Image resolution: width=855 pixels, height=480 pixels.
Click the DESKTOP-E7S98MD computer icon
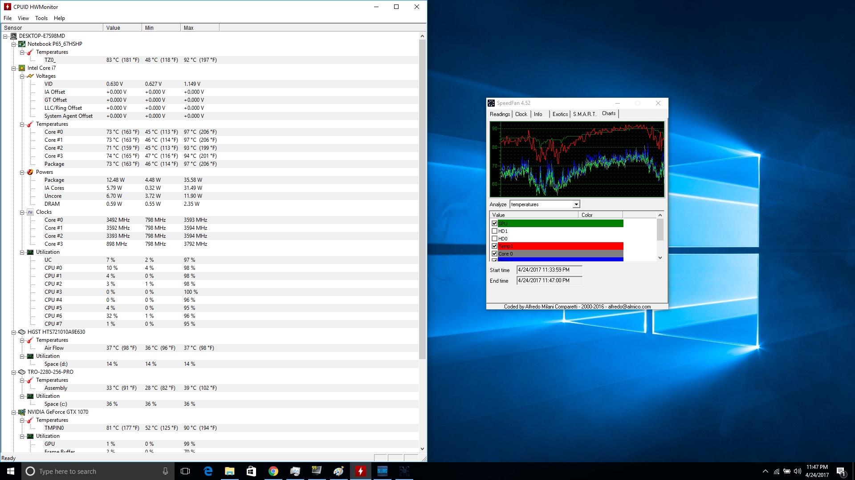tap(13, 36)
